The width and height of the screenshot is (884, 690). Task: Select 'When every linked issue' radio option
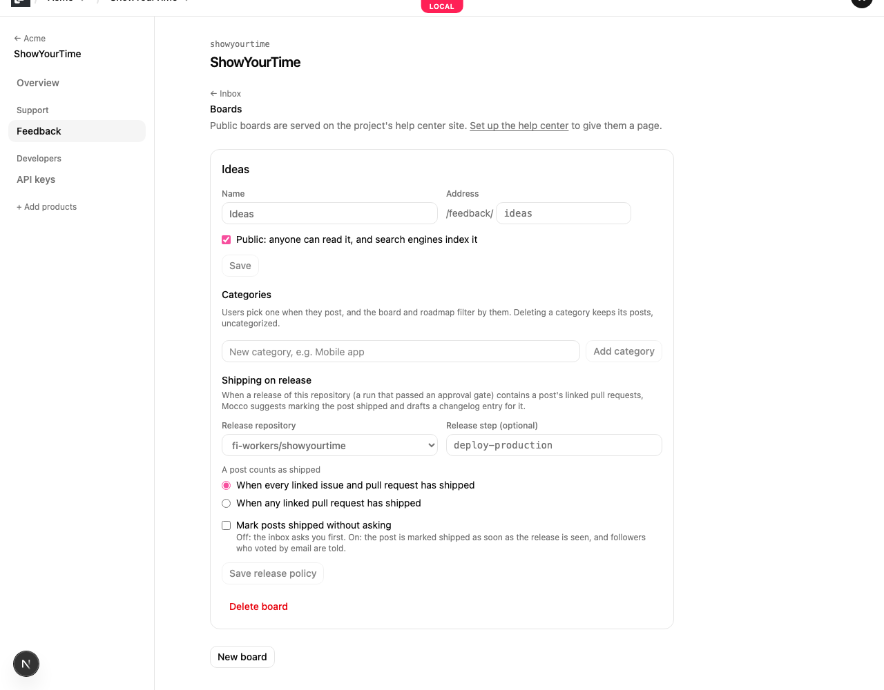click(226, 485)
